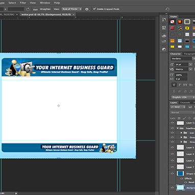The height and width of the screenshot is (195, 195).
Task: Hide the Layer 5 layer
Action: click(172, 148)
